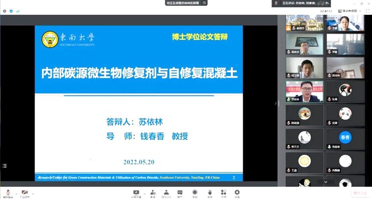The image size is (372, 199).
Task: Open the invite participants icon
Action: click(153, 194)
